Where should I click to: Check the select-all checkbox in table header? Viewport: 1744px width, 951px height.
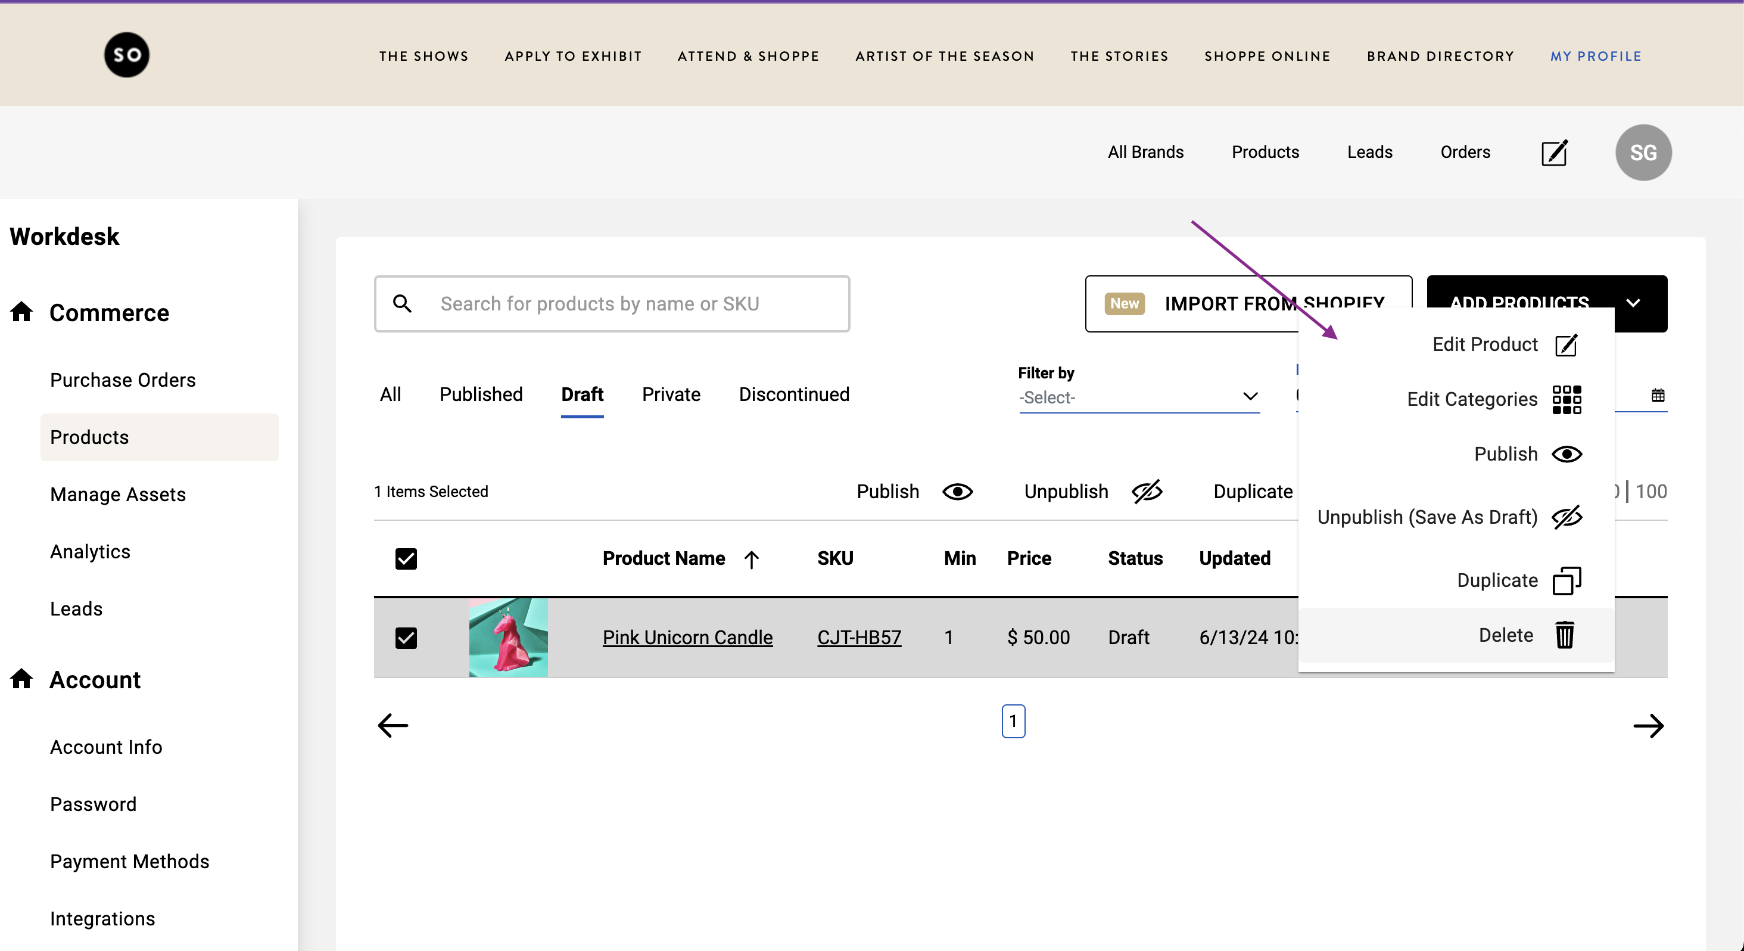pyautogui.click(x=406, y=558)
